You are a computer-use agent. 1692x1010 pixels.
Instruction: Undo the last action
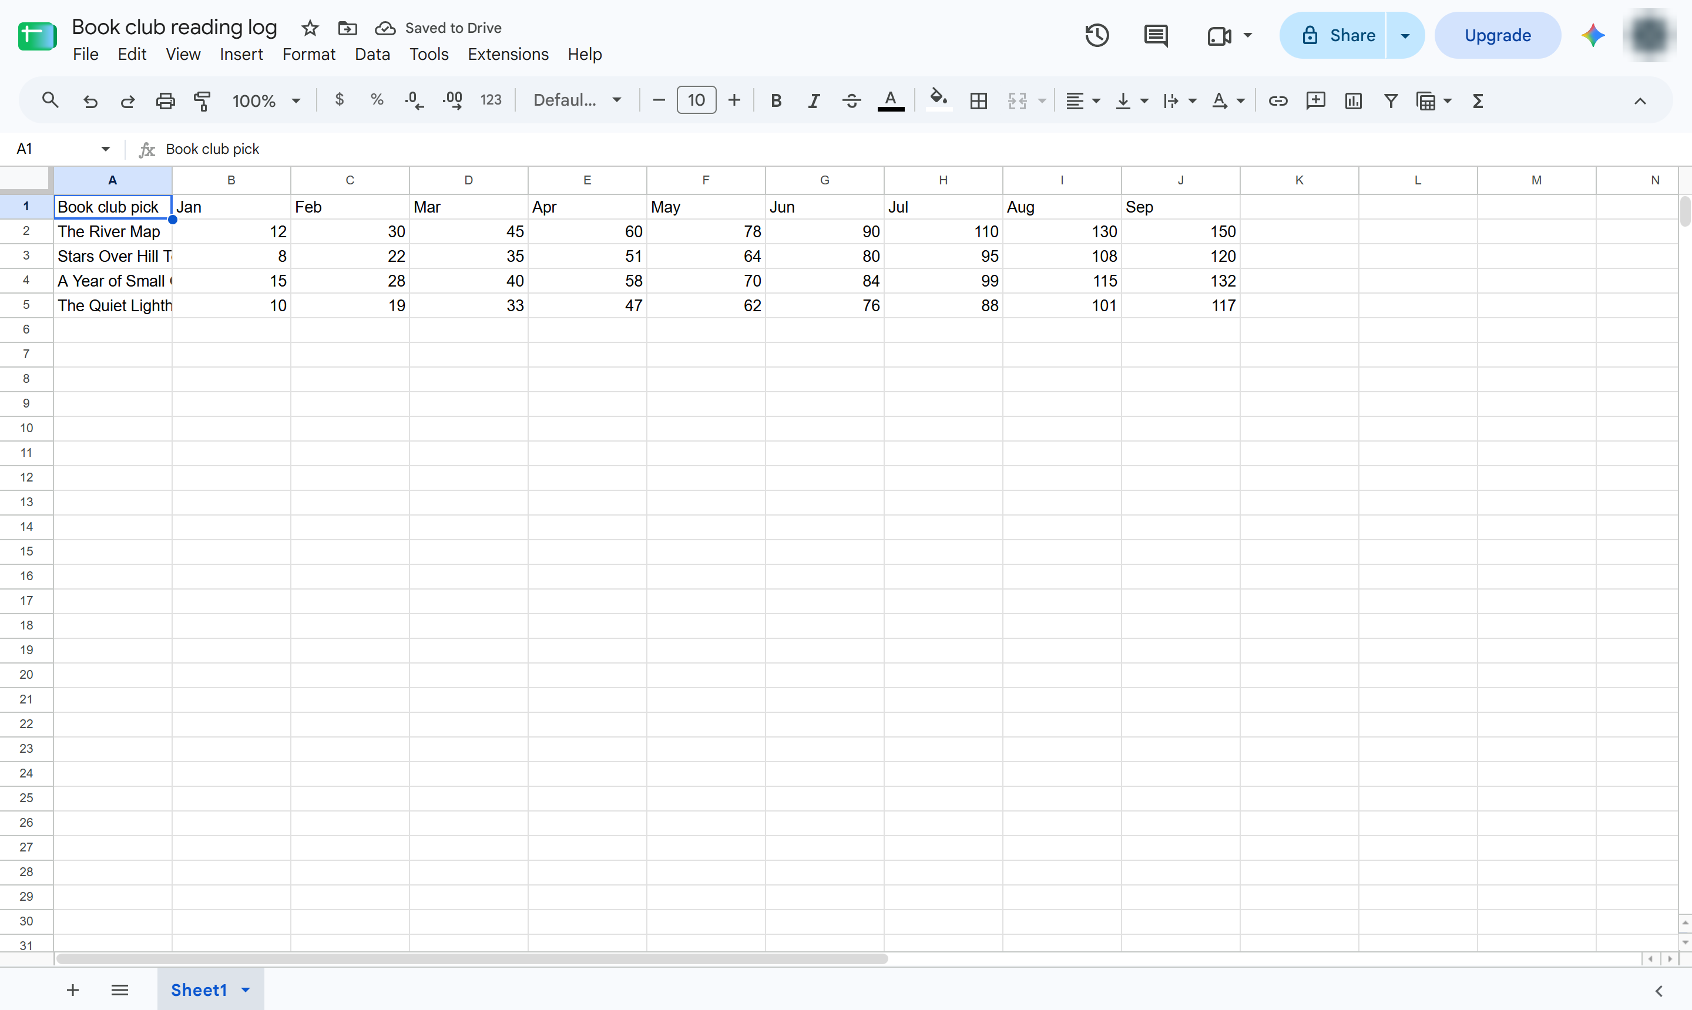[x=90, y=101]
